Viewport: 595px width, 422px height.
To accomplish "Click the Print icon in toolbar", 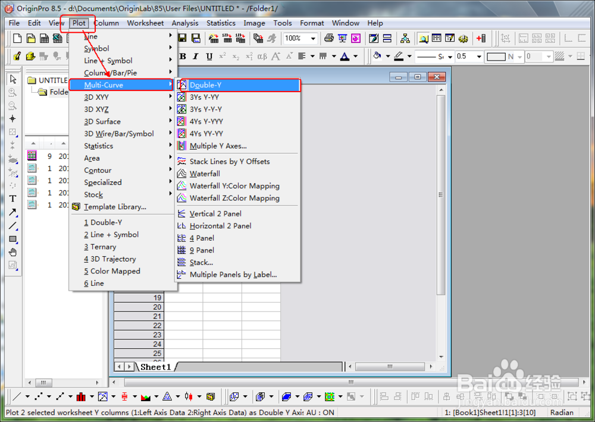I will click(x=329, y=38).
